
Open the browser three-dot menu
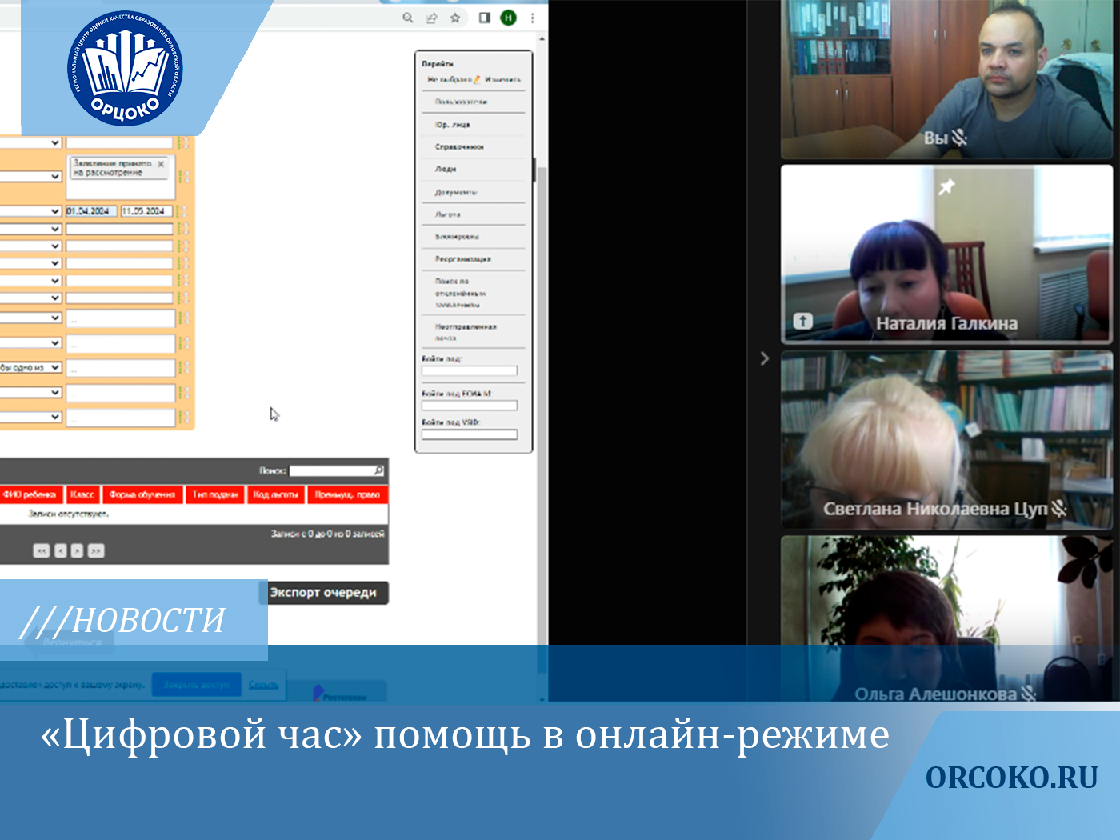[533, 18]
